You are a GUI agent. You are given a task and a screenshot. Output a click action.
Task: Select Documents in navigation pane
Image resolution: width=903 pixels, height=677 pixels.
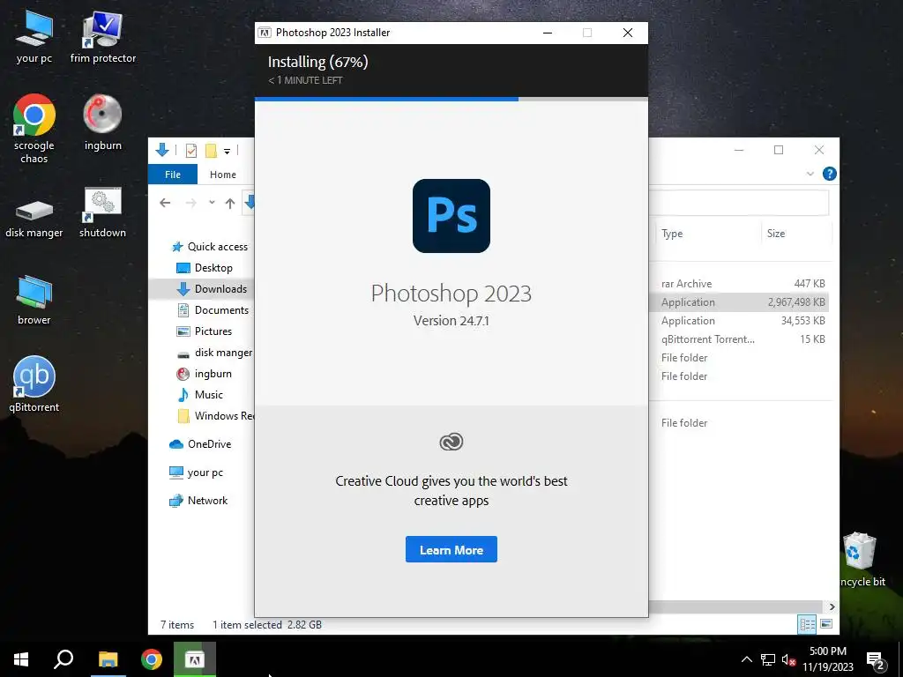pos(213,310)
